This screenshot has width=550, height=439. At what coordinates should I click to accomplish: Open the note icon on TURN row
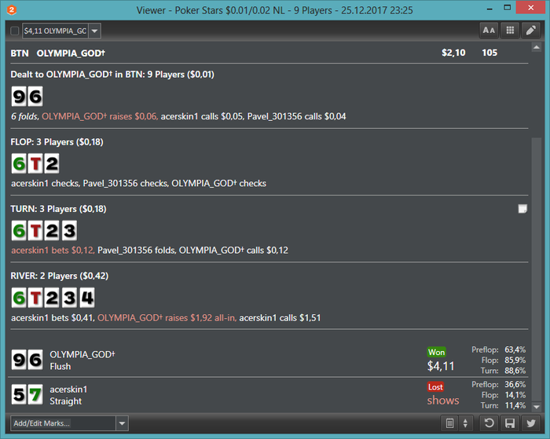click(x=522, y=209)
